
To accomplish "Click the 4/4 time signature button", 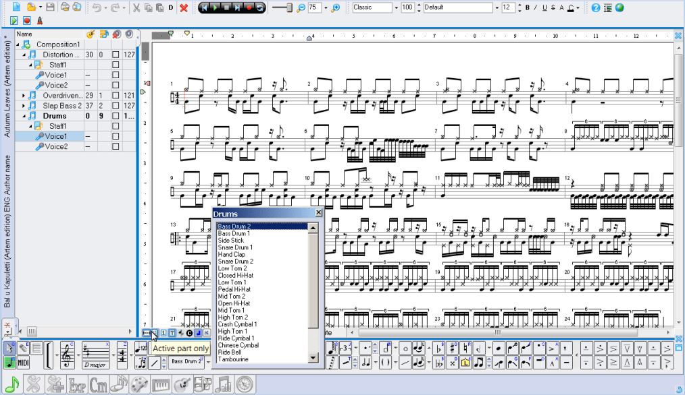I will [122, 355].
